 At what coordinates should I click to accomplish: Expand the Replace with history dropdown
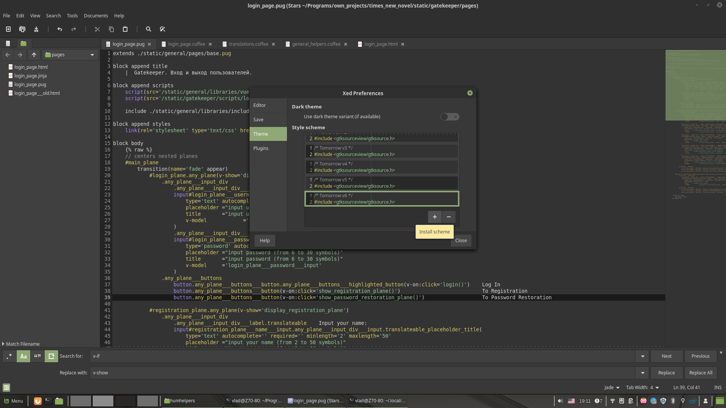point(642,373)
